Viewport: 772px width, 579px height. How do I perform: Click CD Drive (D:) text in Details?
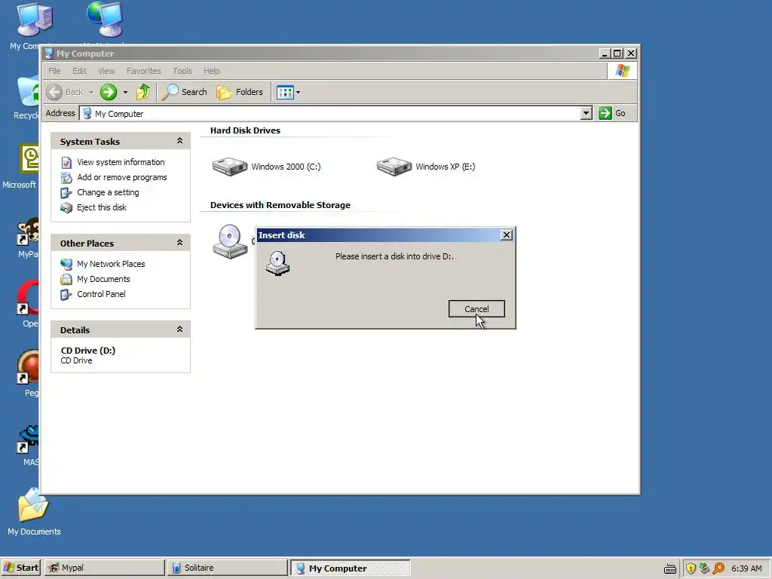88,351
